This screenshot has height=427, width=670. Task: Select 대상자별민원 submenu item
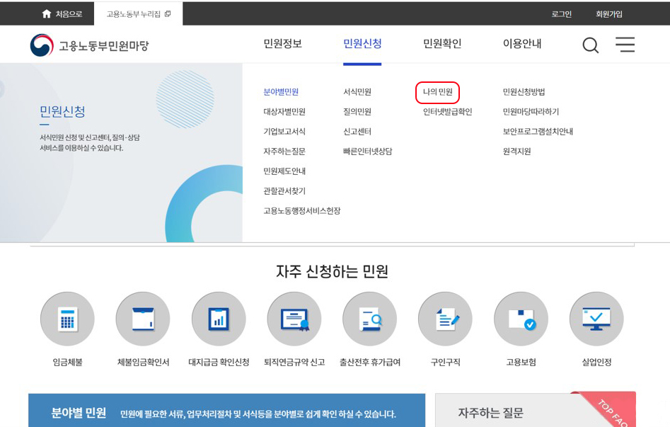click(284, 112)
